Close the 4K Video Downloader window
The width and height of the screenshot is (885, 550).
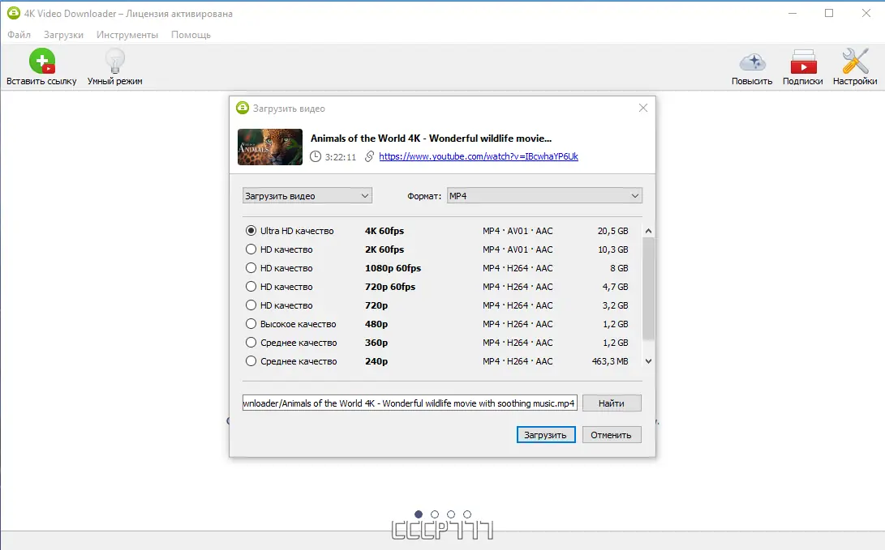click(x=866, y=13)
